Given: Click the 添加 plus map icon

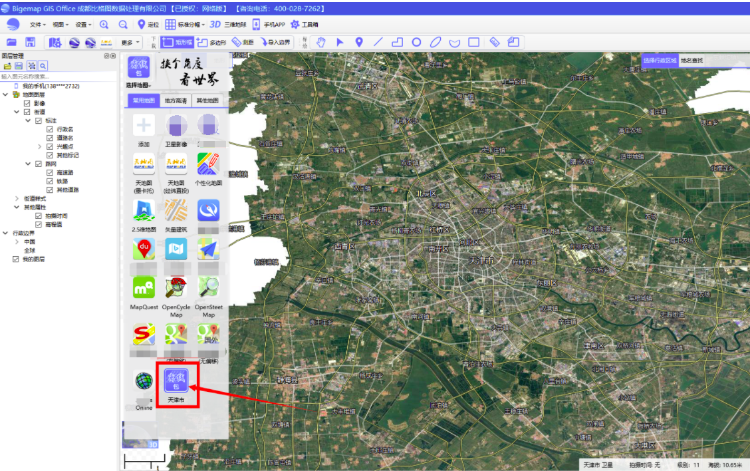Looking at the screenshot, I should pyautogui.click(x=144, y=130).
